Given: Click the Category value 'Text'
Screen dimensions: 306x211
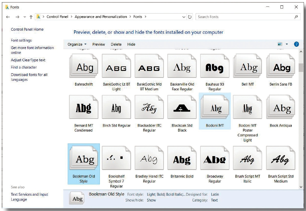Looking at the screenshot, I should [214, 200].
